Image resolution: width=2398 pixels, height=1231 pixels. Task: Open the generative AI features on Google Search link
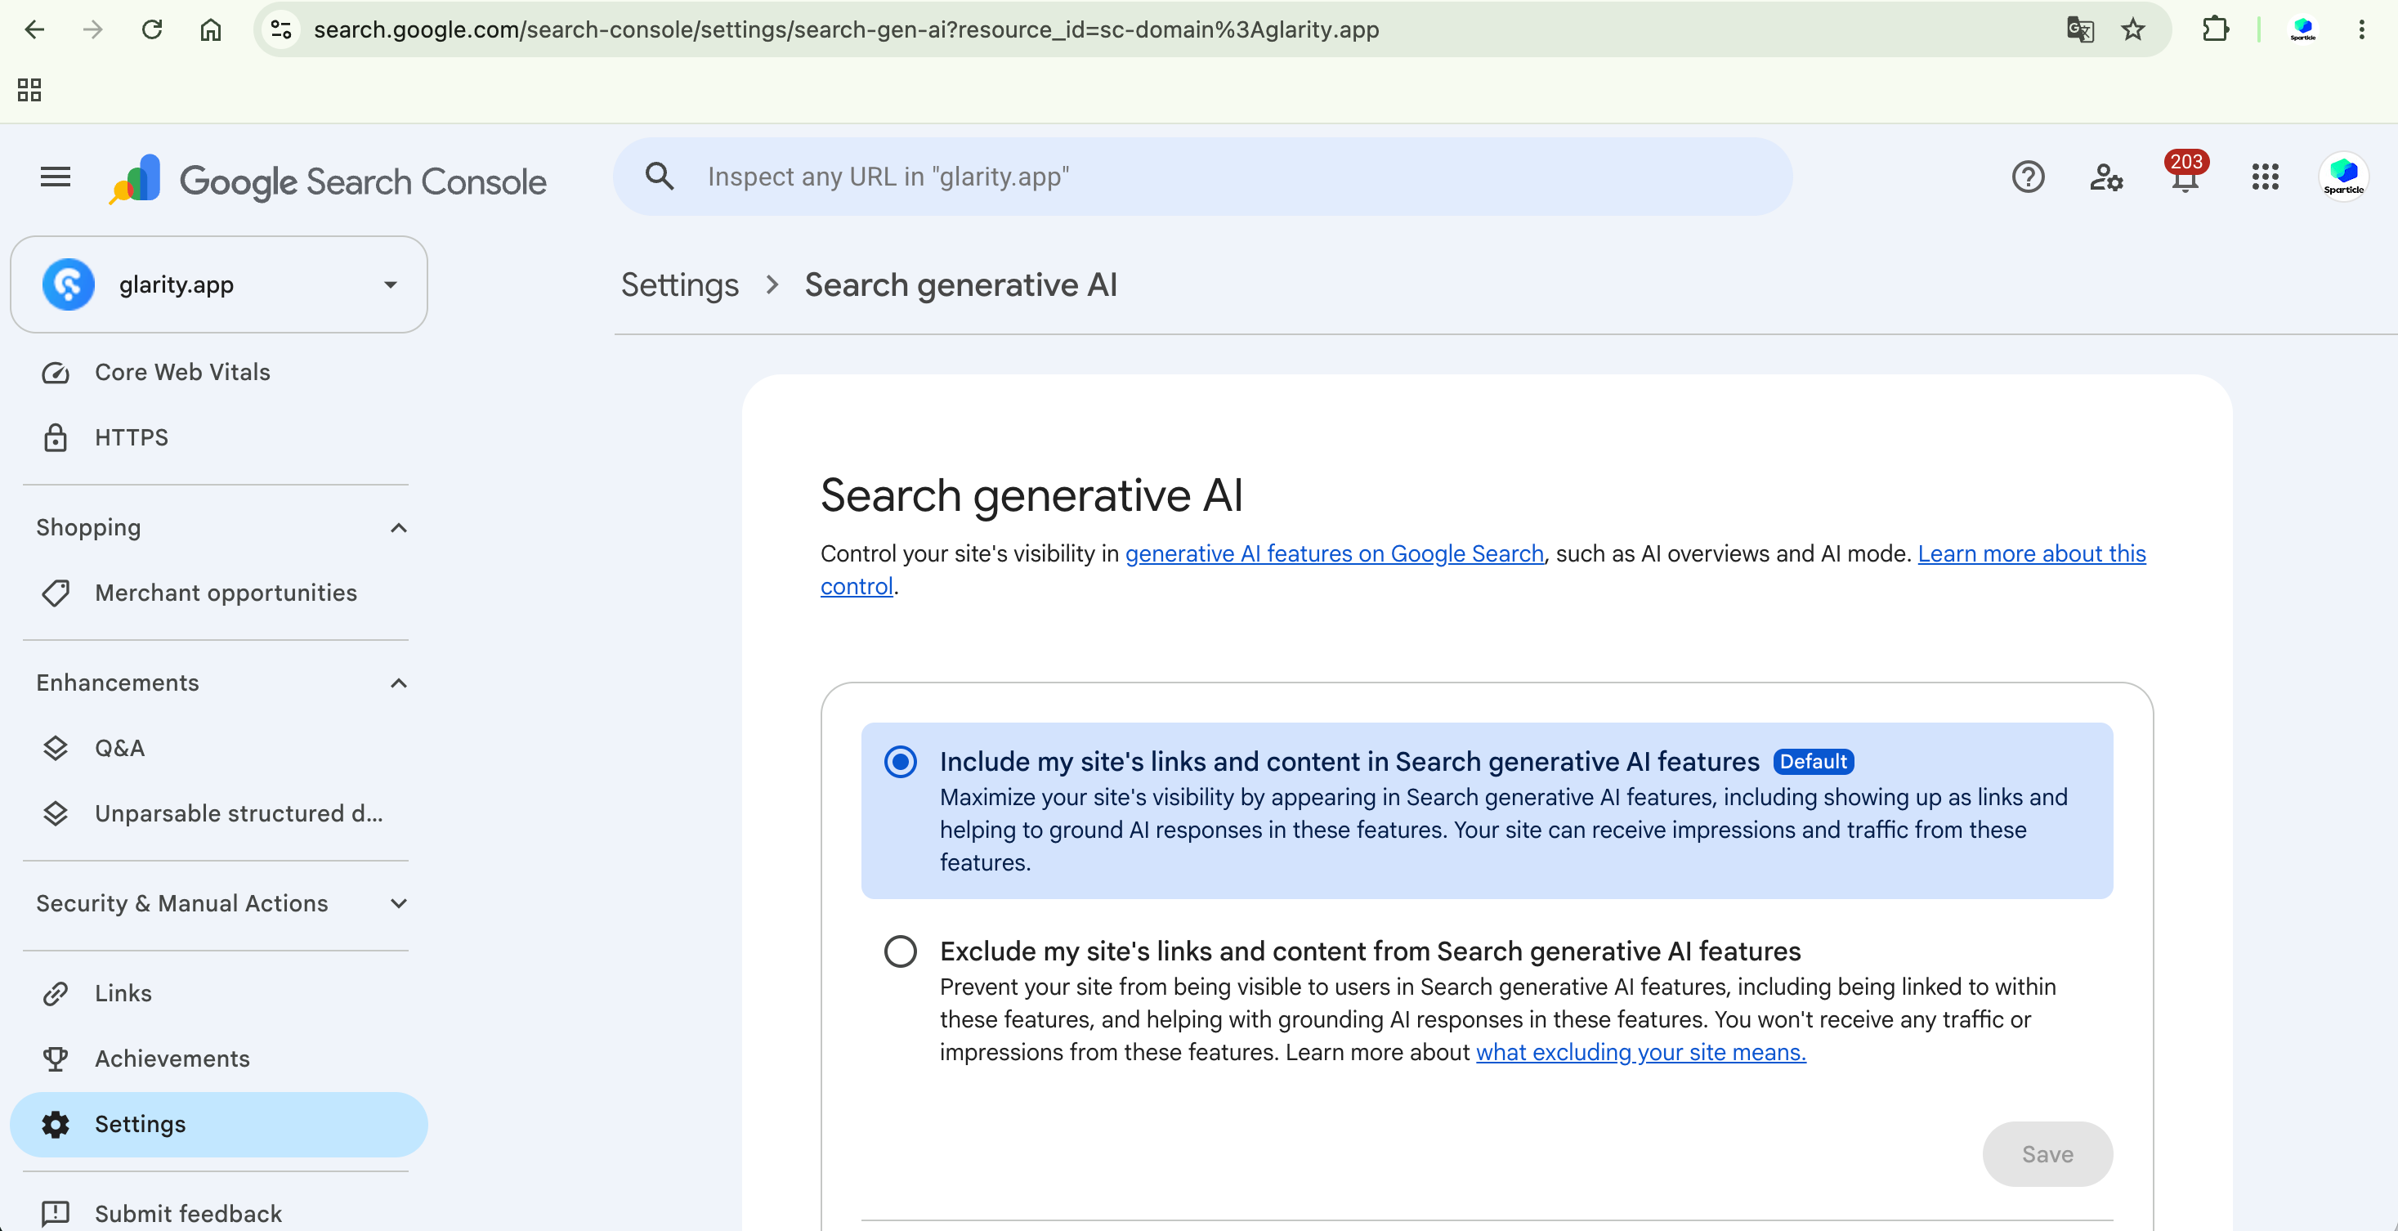pos(1334,554)
